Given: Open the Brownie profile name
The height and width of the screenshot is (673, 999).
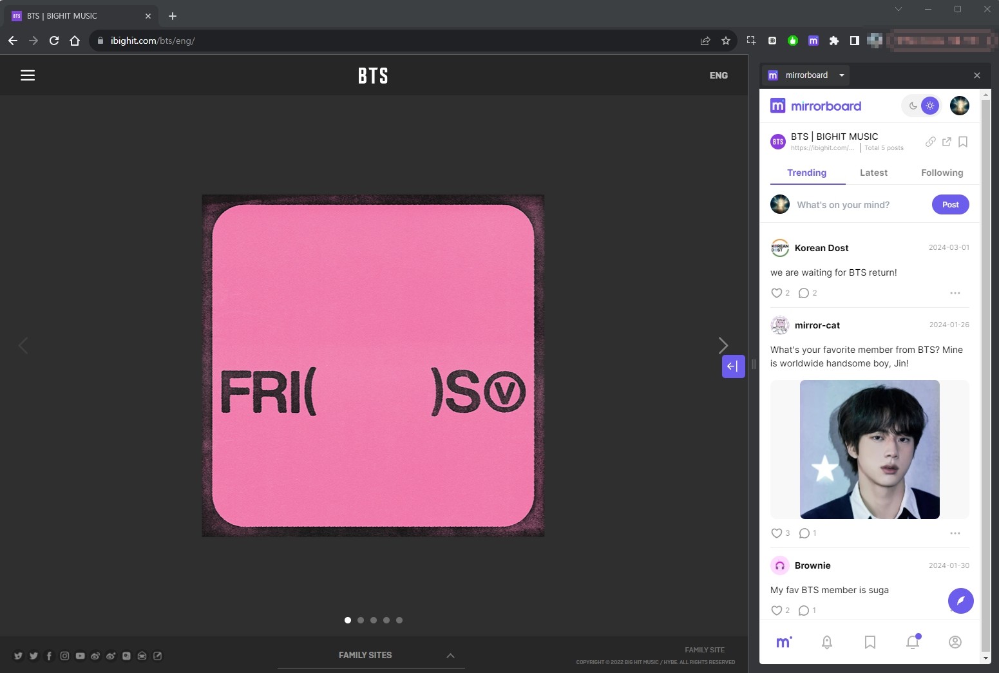Looking at the screenshot, I should (x=812, y=565).
